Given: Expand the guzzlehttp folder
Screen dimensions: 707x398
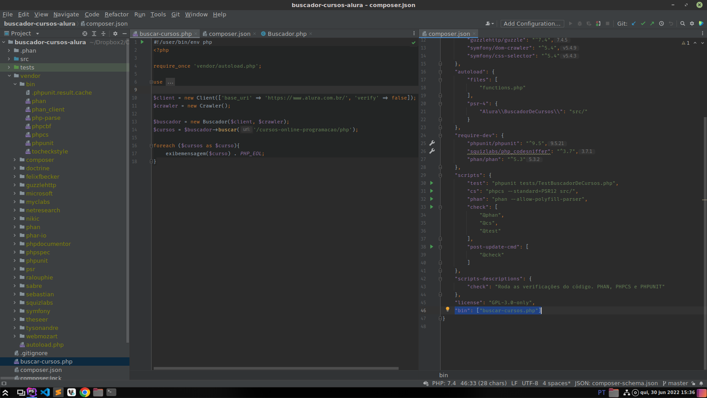Looking at the screenshot, I should 15,185.
